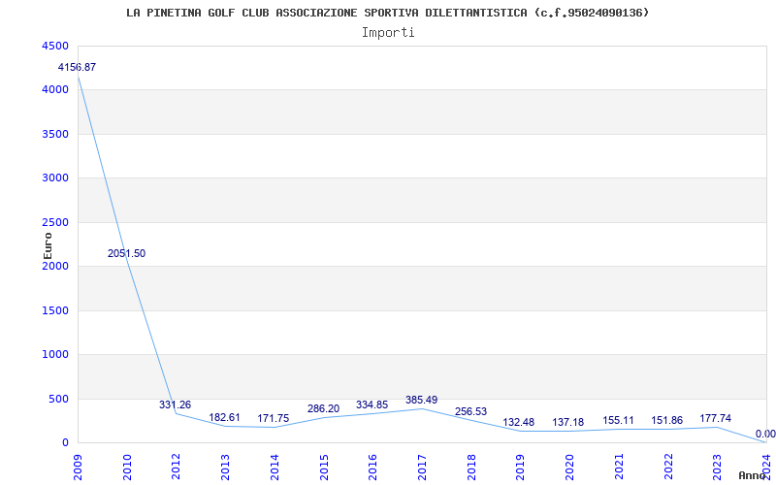Click the 4500 y-axis tick label
The height and width of the screenshot is (485, 776).
54,46
